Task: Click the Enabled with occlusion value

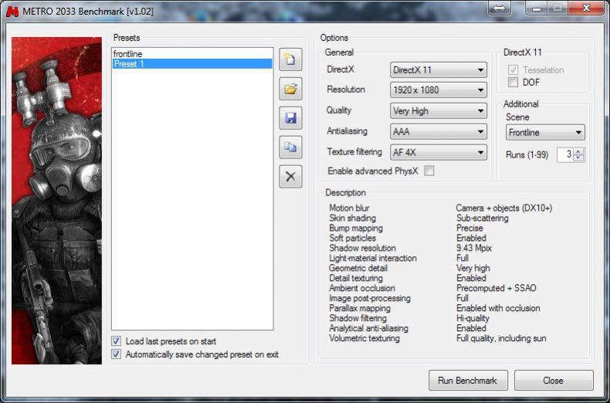Action: click(498, 308)
